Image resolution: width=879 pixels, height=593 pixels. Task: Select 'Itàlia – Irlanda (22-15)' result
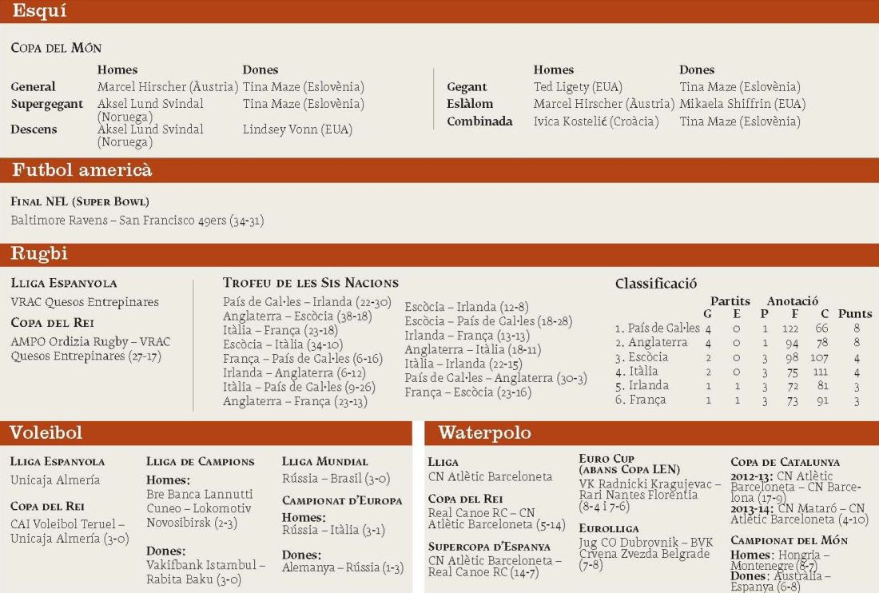(x=463, y=364)
